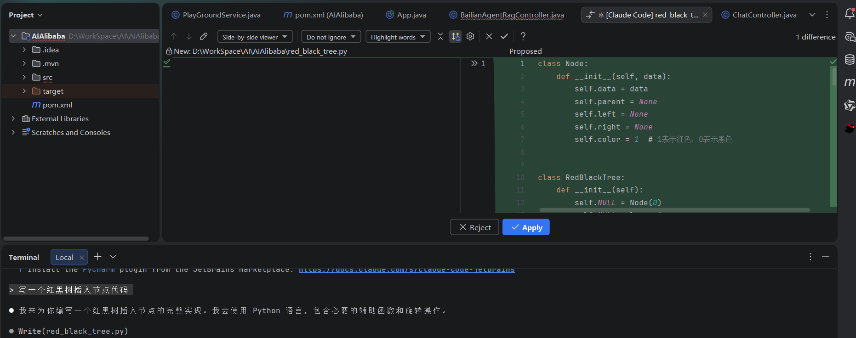856x338 pixels.
Task: Click the diff vertical scrollbar
Action: 834,76
